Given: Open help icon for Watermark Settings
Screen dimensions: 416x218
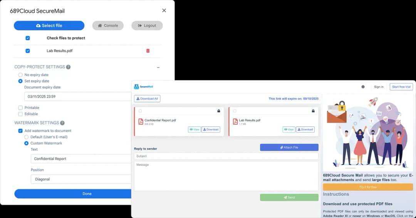Looking at the screenshot, I should [x=62, y=123].
